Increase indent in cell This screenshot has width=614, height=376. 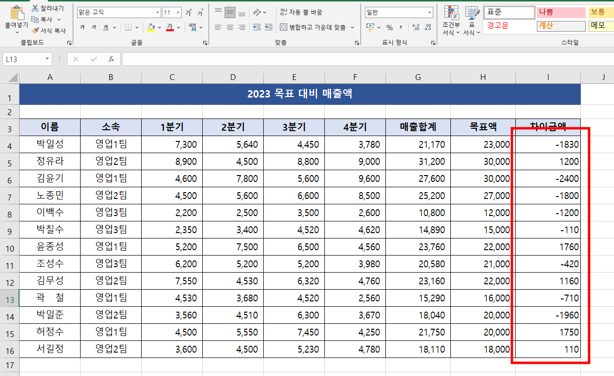[268, 27]
